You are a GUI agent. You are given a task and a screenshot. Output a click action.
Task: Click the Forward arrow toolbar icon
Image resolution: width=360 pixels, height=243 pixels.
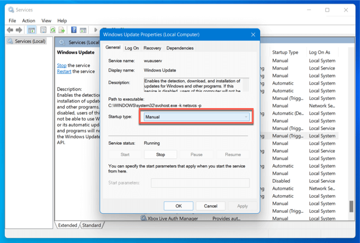coord(19,30)
